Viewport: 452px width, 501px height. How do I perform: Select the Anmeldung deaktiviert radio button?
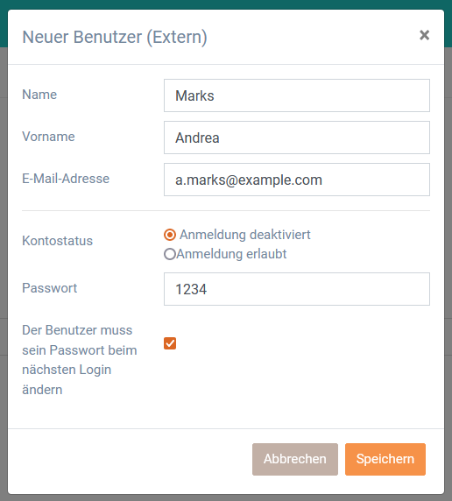click(170, 235)
